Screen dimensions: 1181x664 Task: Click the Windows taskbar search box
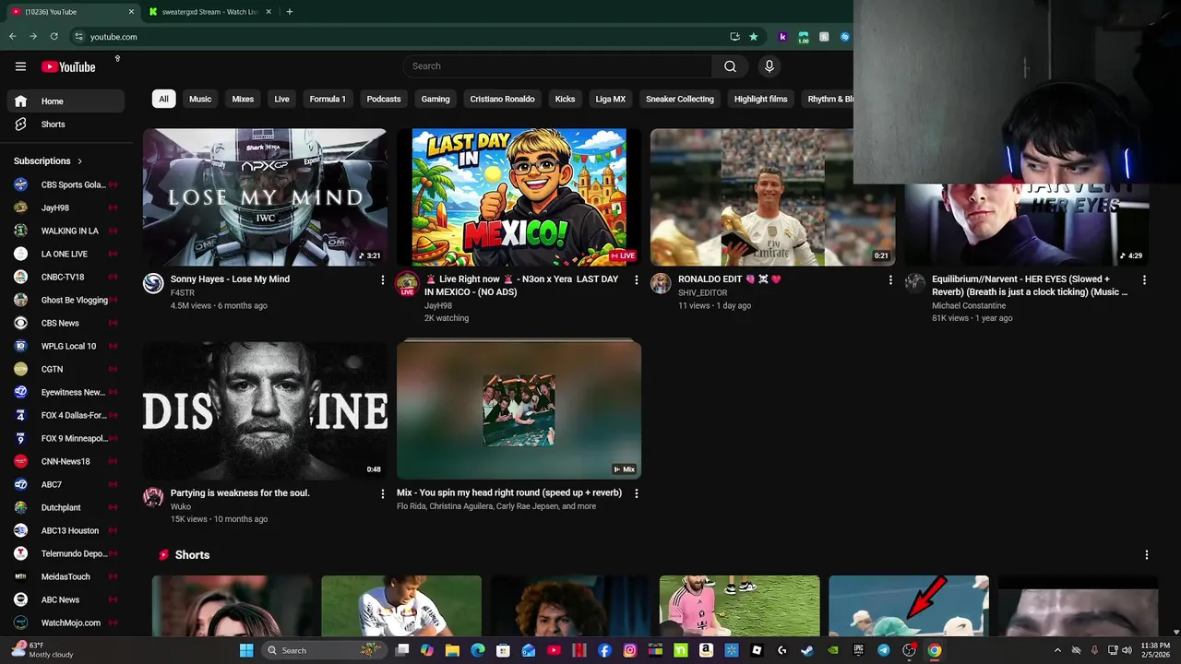tap(324, 650)
